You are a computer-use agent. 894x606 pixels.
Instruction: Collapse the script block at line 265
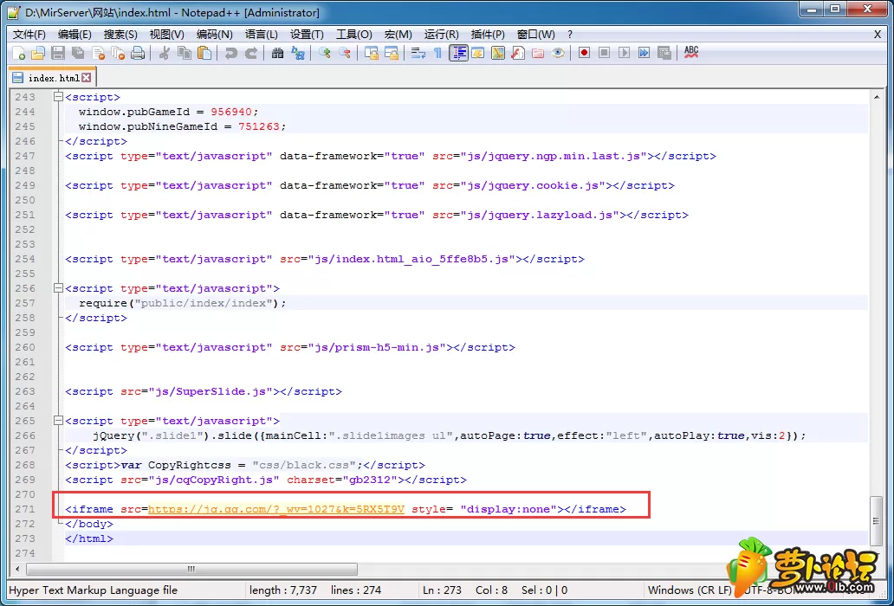pos(57,421)
